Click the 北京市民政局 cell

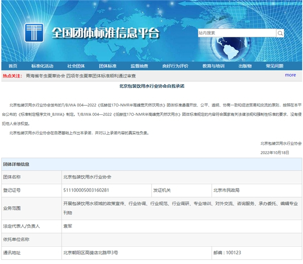pos(257,190)
